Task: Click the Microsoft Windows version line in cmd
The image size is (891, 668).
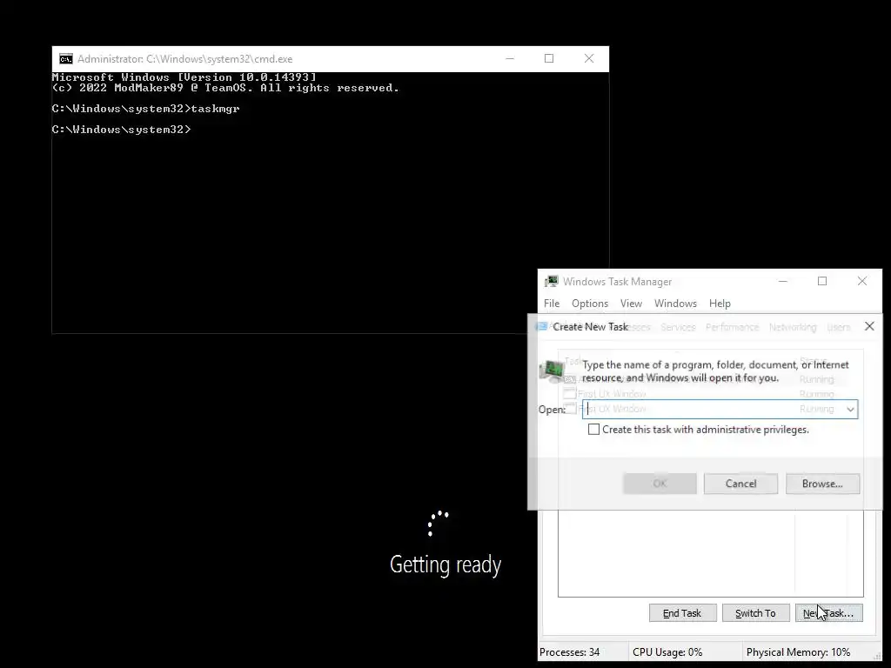Action: (184, 77)
